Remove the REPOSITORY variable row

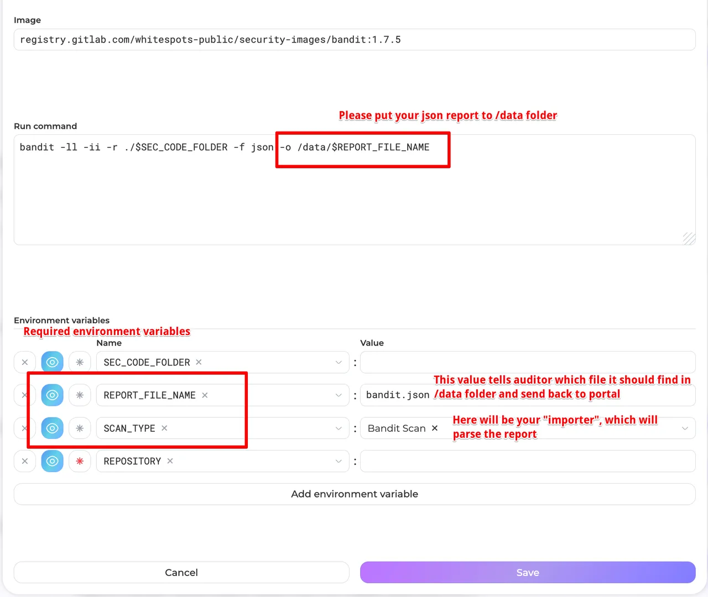click(25, 461)
